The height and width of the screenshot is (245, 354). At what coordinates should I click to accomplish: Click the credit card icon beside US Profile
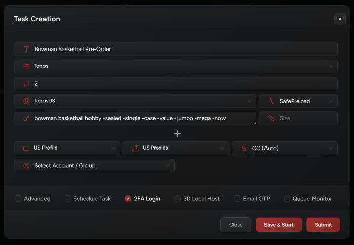[x=26, y=148]
